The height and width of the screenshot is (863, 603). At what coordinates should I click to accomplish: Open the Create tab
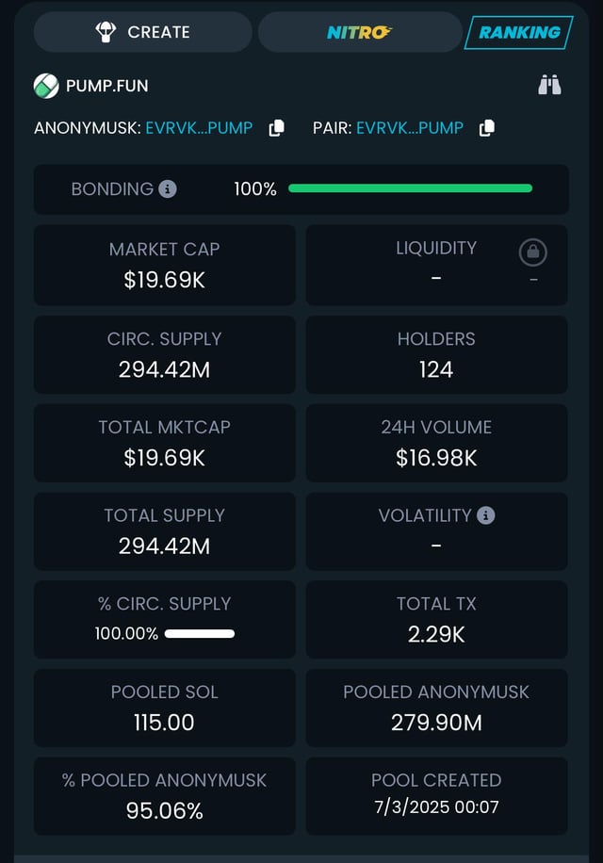[x=143, y=32]
